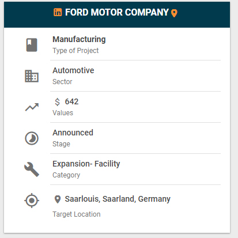Click the dark blue card header bar

click(117, 14)
